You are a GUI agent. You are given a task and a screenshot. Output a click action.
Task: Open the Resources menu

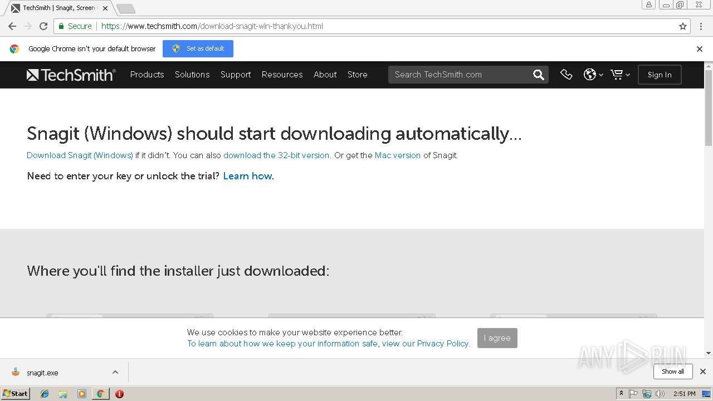pyautogui.click(x=282, y=75)
